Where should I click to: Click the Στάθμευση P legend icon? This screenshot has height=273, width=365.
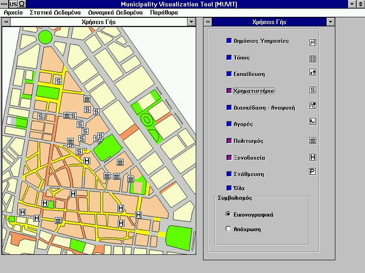312,172
